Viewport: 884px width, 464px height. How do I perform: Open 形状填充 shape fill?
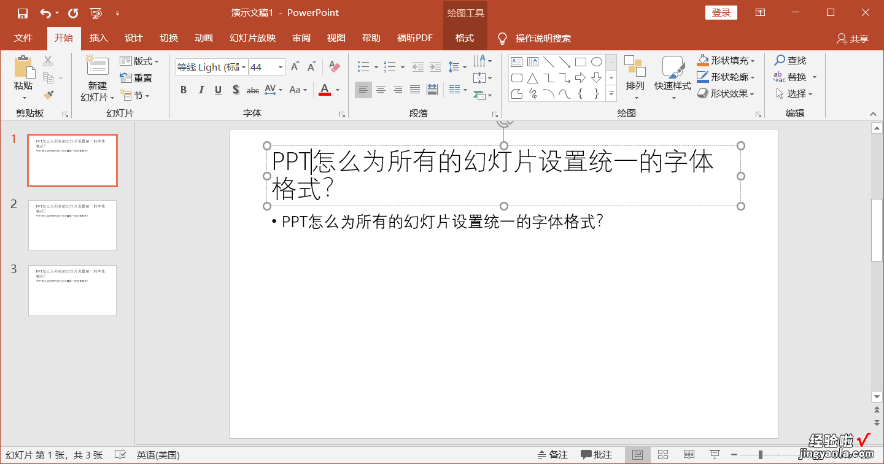click(726, 61)
